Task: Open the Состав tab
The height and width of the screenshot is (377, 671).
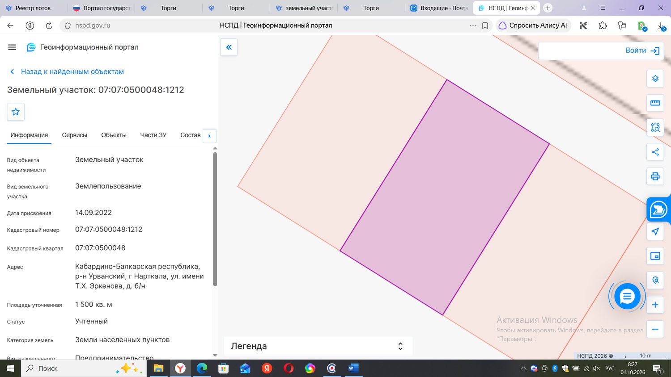Action: (x=190, y=135)
